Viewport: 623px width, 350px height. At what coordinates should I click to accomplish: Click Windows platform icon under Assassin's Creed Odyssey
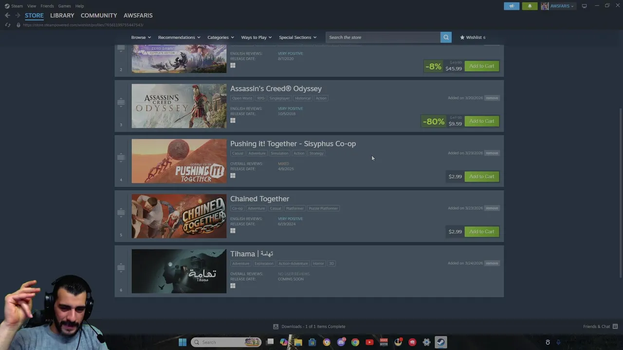(233, 121)
